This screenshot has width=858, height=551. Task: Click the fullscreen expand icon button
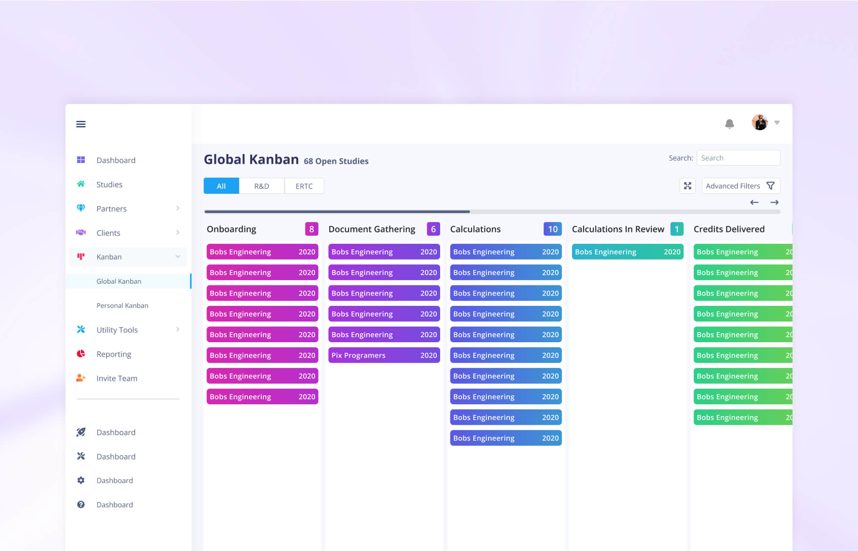(688, 186)
